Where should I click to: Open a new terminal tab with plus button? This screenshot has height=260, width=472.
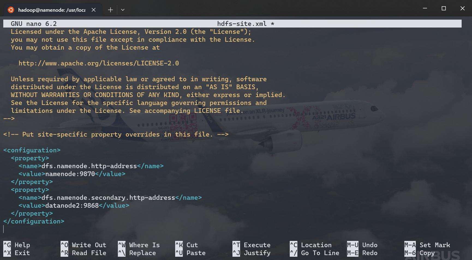tap(110, 10)
